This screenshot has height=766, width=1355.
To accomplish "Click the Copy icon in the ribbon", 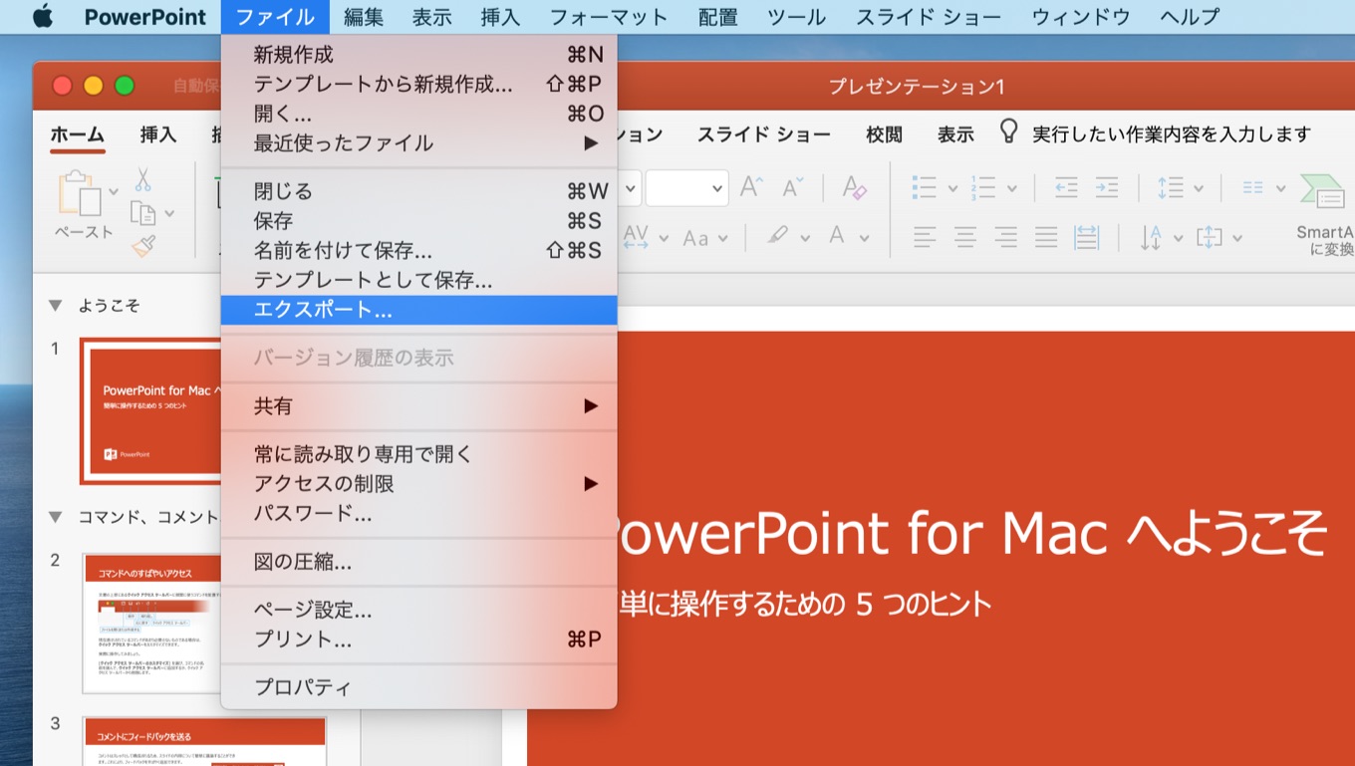I will point(143,213).
